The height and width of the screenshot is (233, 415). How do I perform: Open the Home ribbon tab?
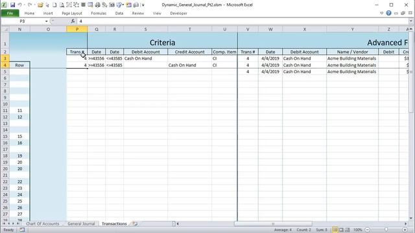click(29, 13)
